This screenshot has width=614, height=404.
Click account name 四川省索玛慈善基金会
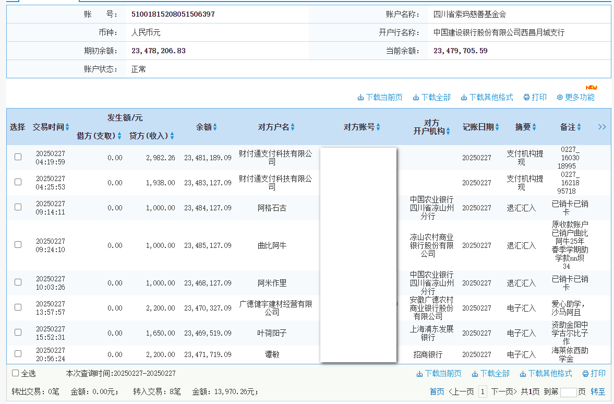[469, 14]
